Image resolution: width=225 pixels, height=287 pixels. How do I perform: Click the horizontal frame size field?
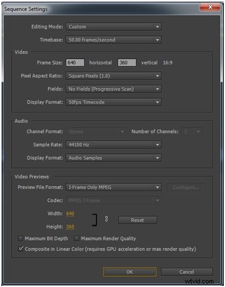point(75,63)
